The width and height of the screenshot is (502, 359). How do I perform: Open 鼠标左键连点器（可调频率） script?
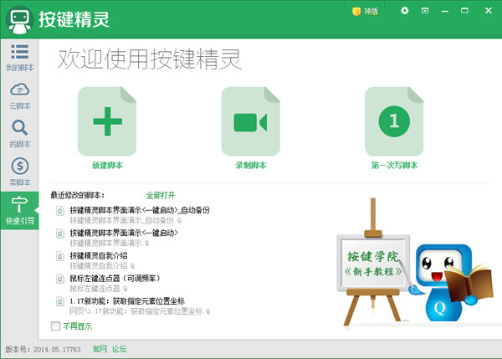point(115,279)
